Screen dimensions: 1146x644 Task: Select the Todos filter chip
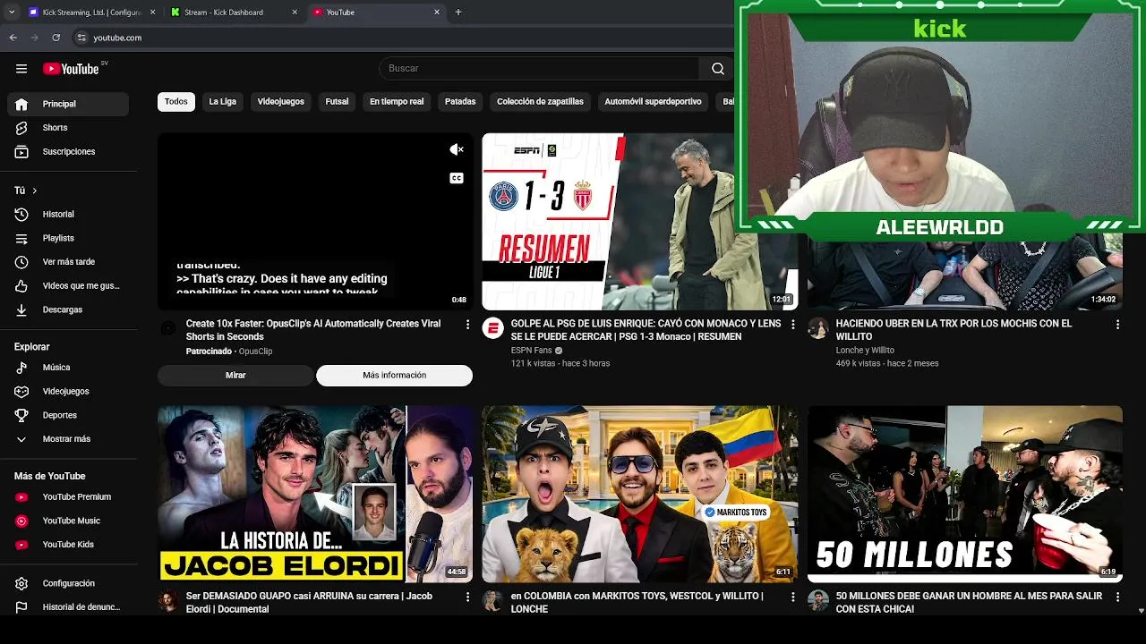(176, 102)
